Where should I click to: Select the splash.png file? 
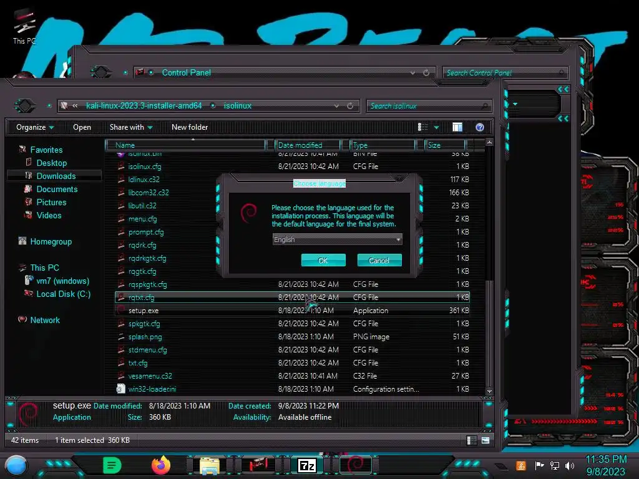[x=145, y=337]
